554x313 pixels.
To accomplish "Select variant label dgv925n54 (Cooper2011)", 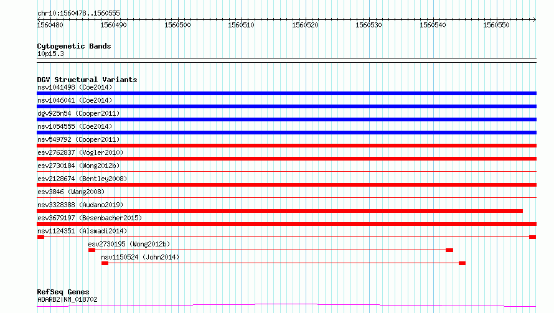I will tap(78, 113).
